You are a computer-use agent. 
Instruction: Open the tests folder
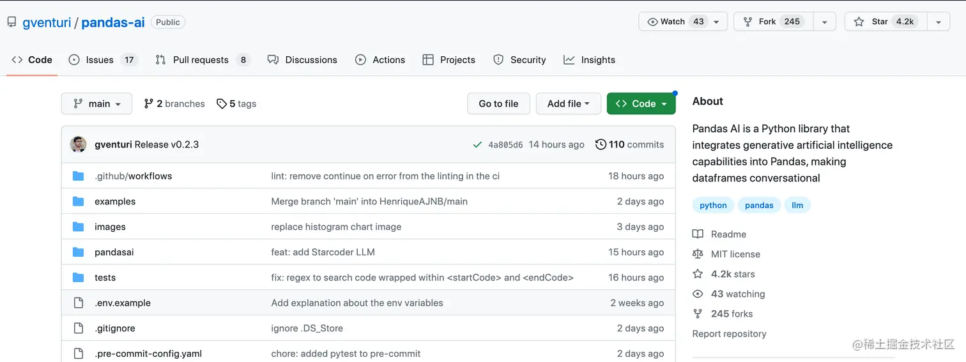(x=105, y=278)
